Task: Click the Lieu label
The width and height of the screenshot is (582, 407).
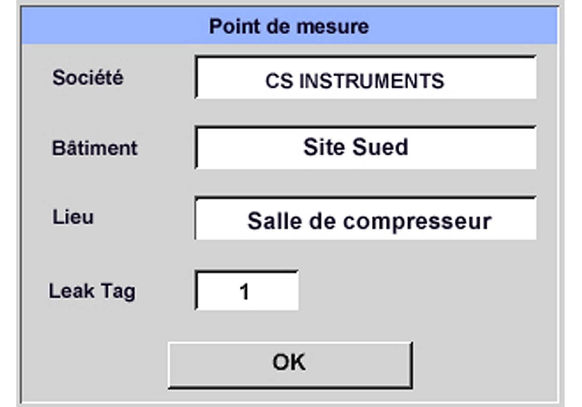Action: click(73, 217)
